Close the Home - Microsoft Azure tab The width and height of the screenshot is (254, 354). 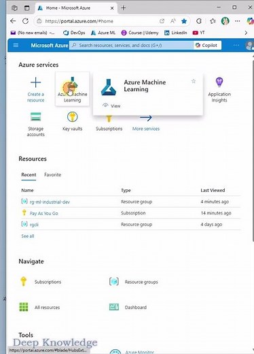[x=112, y=8]
